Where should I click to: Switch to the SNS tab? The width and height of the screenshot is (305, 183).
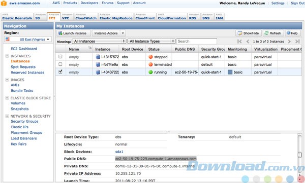click(207, 17)
